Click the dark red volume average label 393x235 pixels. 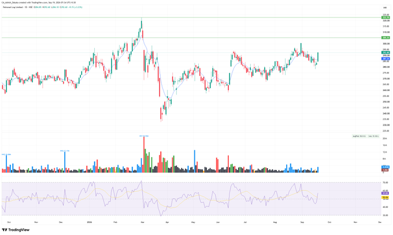click(x=385, y=170)
